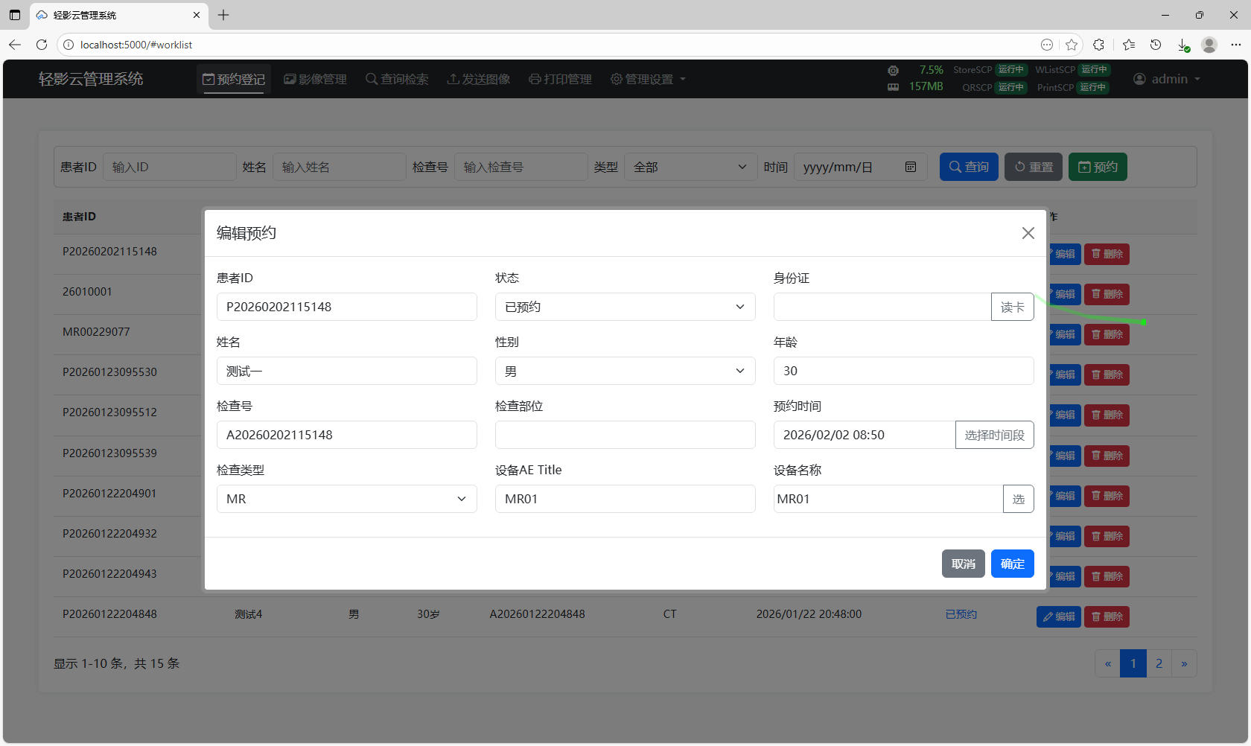Open the 查询检索 navigation tab

(x=397, y=79)
